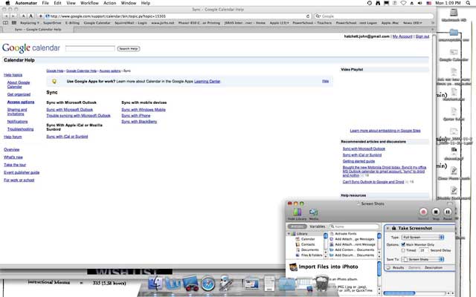
Task: Open Safari from the Dock
Action: 209,284
